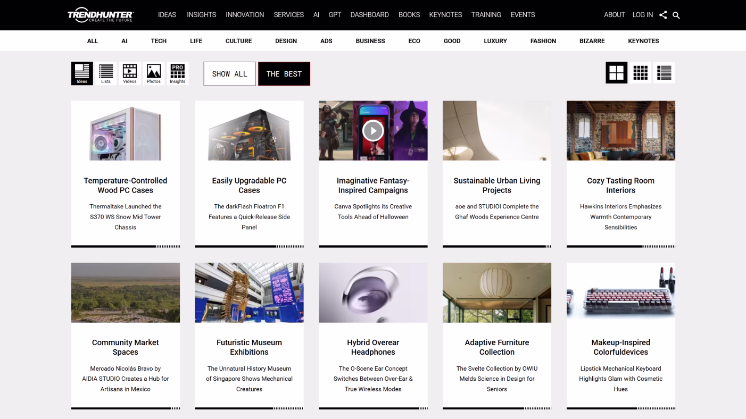
Task: Open the Videos filter icon
Action: (130, 73)
